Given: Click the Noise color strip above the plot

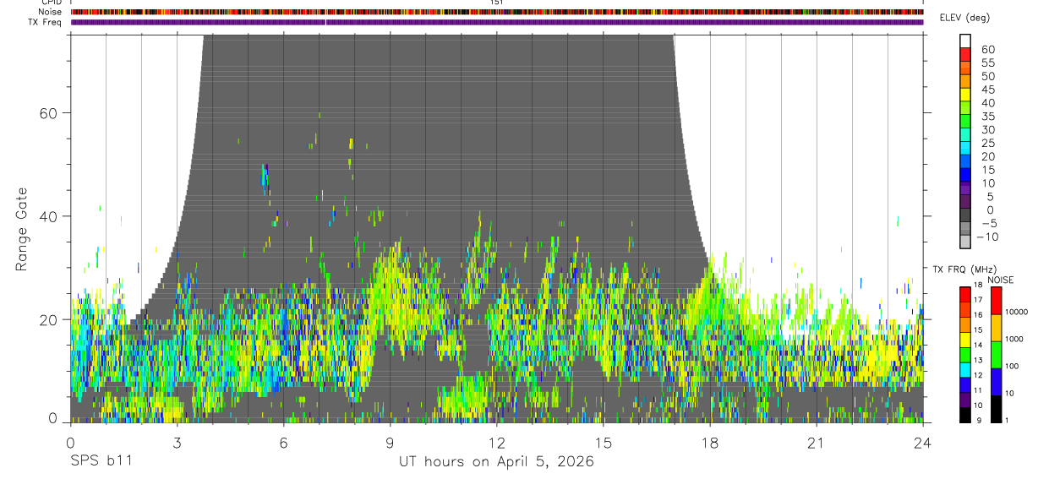Looking at the screenshot, I should click(x=497, y=12).
